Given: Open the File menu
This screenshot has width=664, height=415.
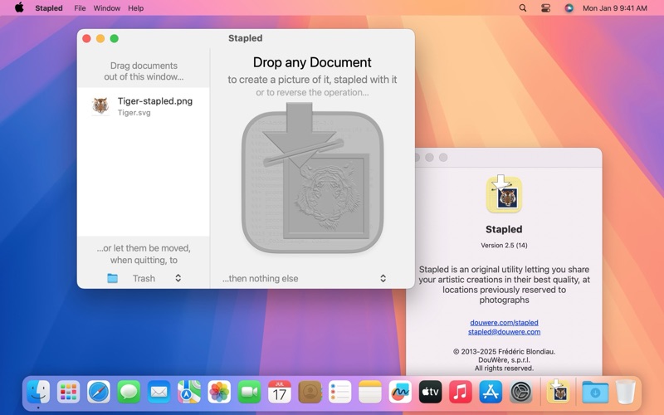Looking at the screenshot, I should point(80,8).
